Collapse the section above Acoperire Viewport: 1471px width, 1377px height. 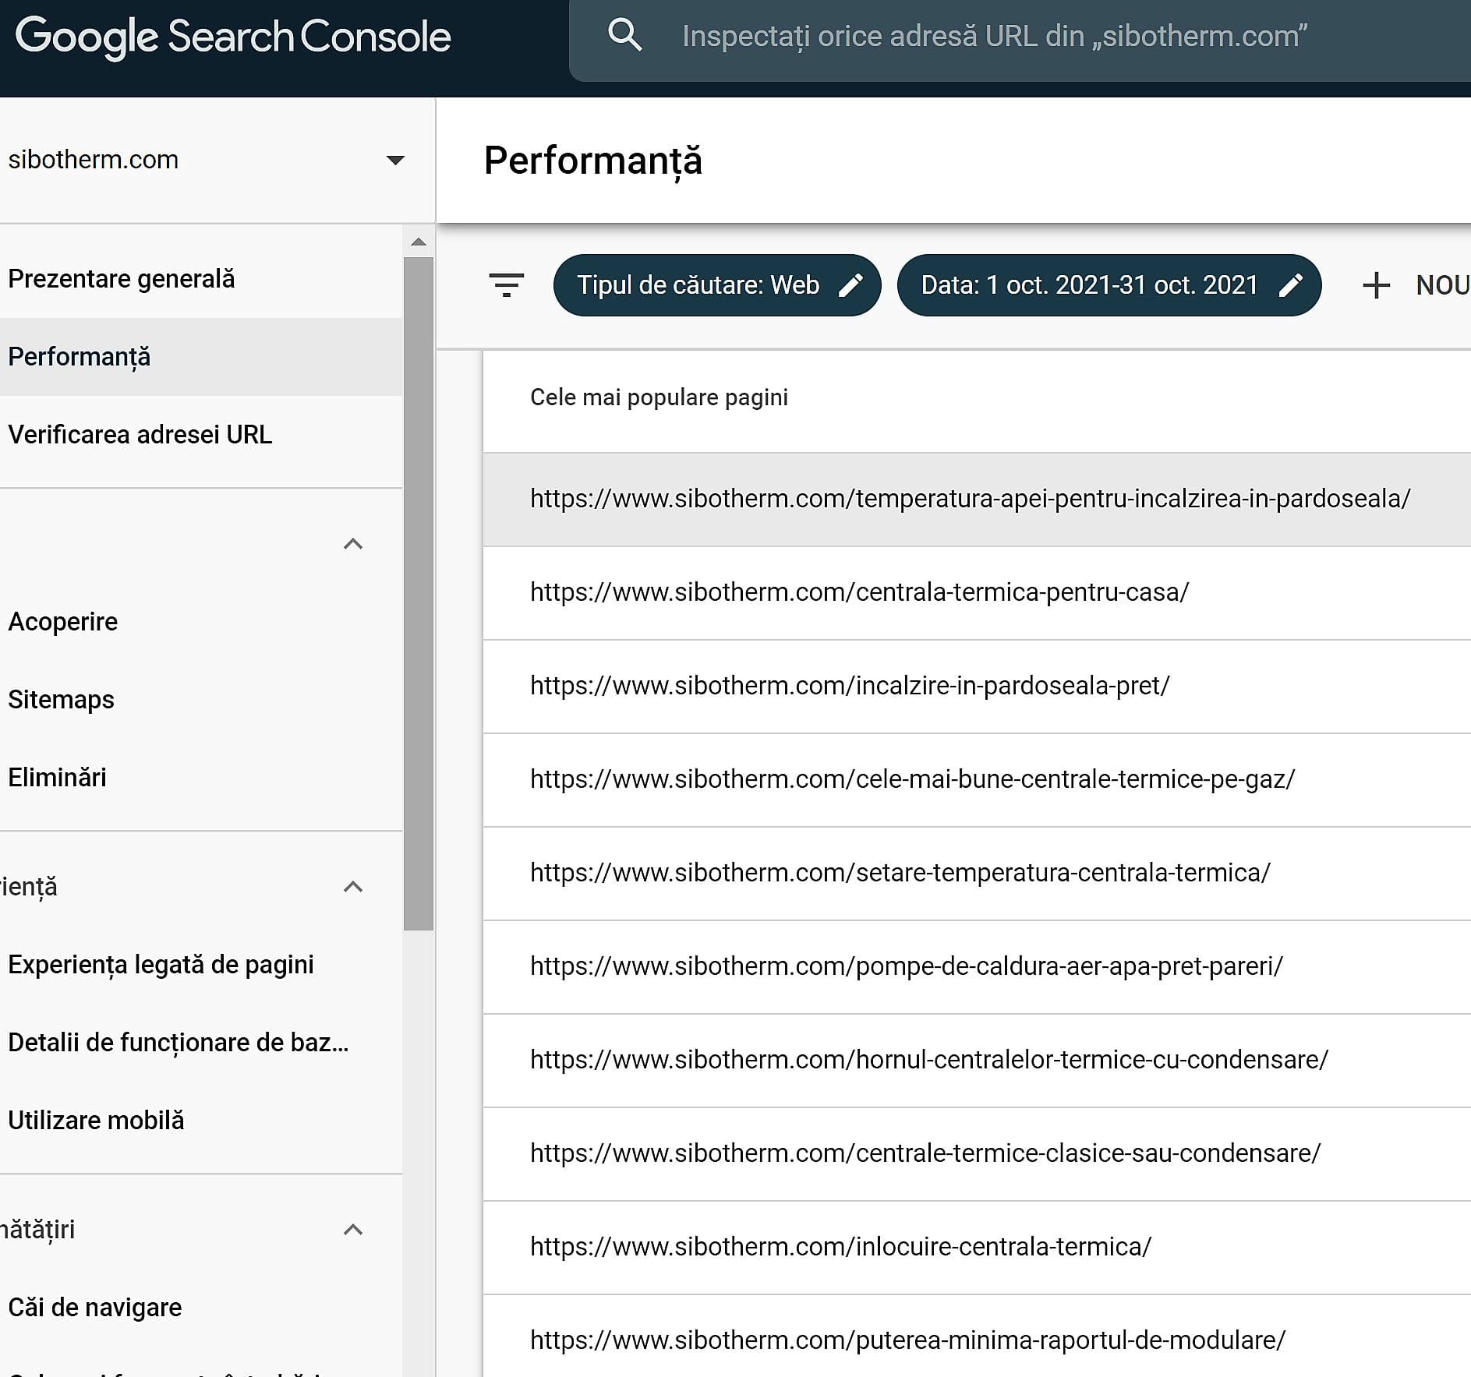click(x=353, y=544)
